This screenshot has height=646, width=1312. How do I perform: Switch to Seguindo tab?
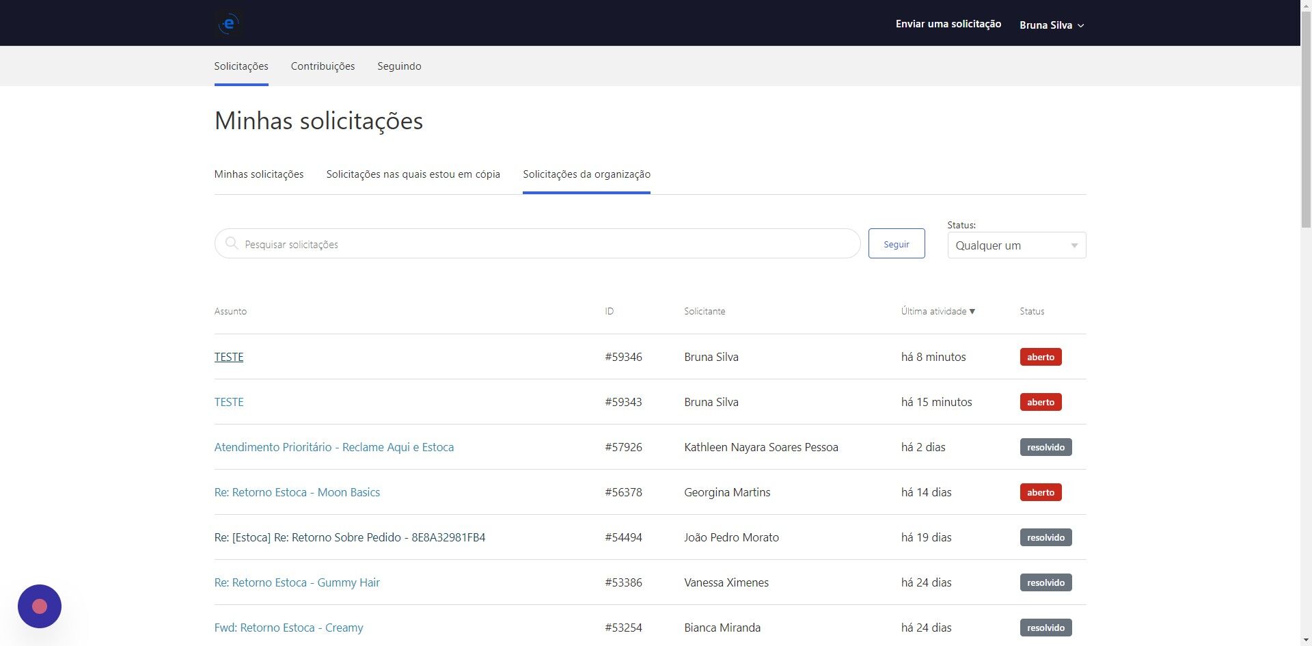tap(399, 66)
